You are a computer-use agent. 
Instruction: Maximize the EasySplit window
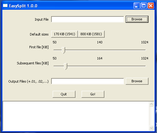[144, 6]
